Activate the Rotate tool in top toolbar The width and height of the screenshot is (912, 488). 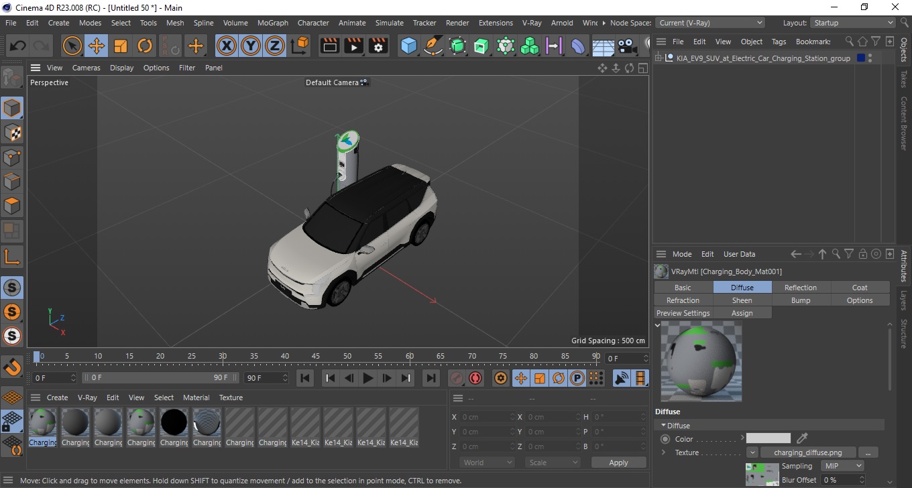pyautogui.click(x=145, y=46)
